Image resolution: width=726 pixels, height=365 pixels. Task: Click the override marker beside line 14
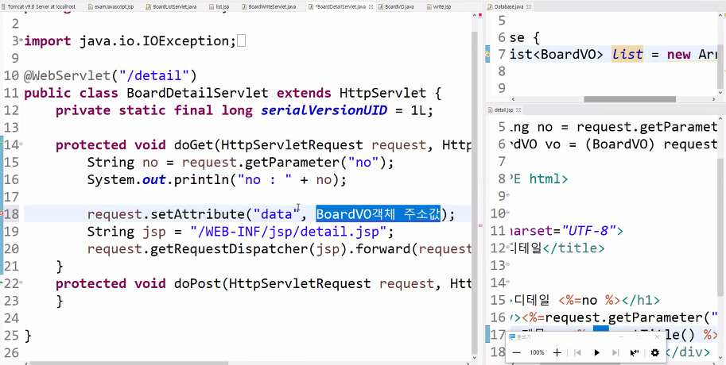click(2, 144)
